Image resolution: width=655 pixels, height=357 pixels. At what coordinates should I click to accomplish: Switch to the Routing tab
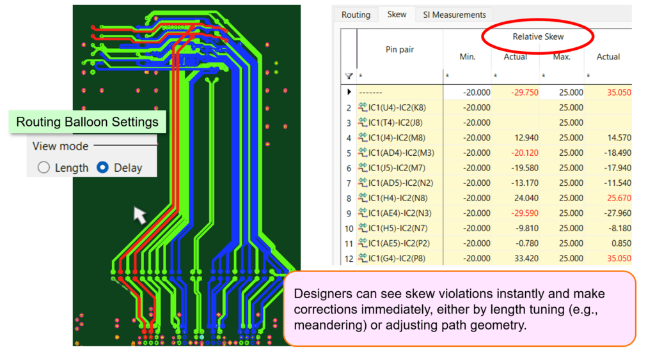pos(356,15)
